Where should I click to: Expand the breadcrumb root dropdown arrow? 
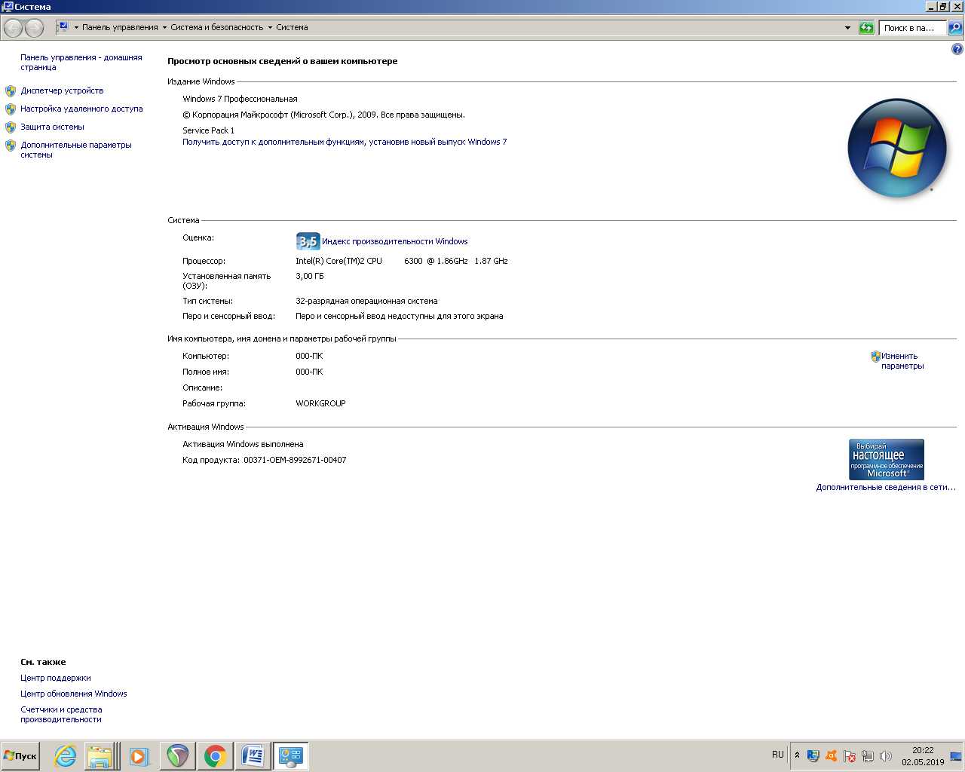[75, 28]
